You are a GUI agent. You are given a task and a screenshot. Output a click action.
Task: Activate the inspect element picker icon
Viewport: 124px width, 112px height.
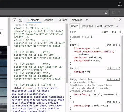(14, 20)
